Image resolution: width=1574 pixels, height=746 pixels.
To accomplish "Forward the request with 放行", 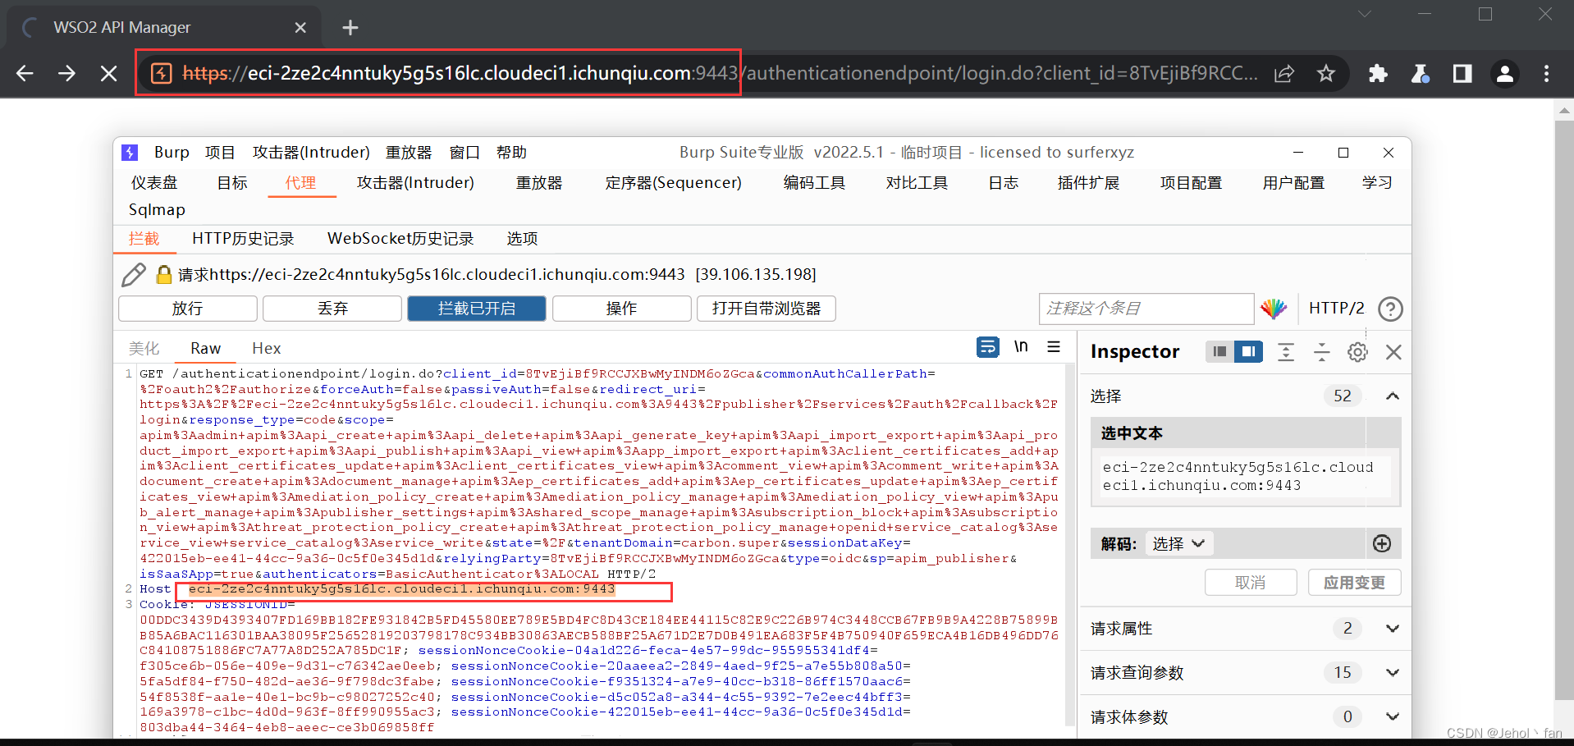I will (188, 309).
